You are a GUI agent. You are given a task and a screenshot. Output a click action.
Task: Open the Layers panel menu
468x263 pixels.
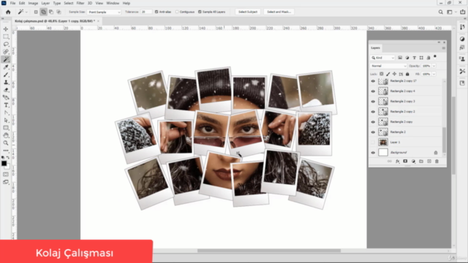click(444, 48)
